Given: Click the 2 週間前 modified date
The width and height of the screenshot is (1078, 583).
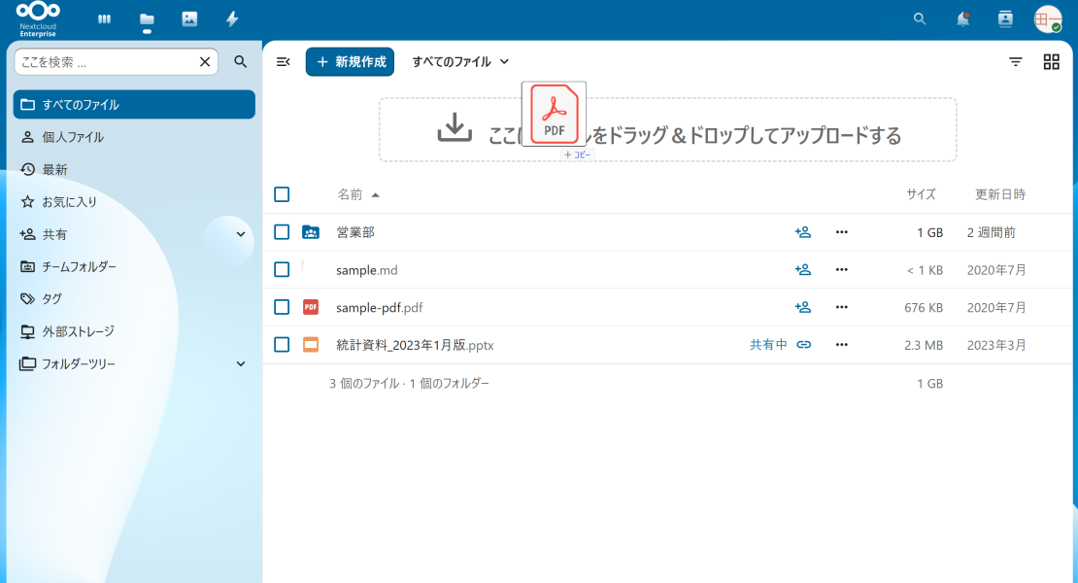Looking at the screenshot, I should tap(991, 232).
